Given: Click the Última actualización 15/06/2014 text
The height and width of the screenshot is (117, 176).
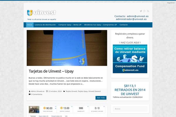Looking at the screenshot, I should pyautogui.click(x=128, y=97).
